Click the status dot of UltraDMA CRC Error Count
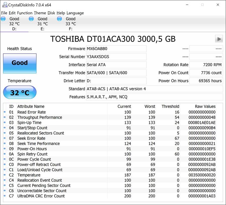 pos(5,196)
